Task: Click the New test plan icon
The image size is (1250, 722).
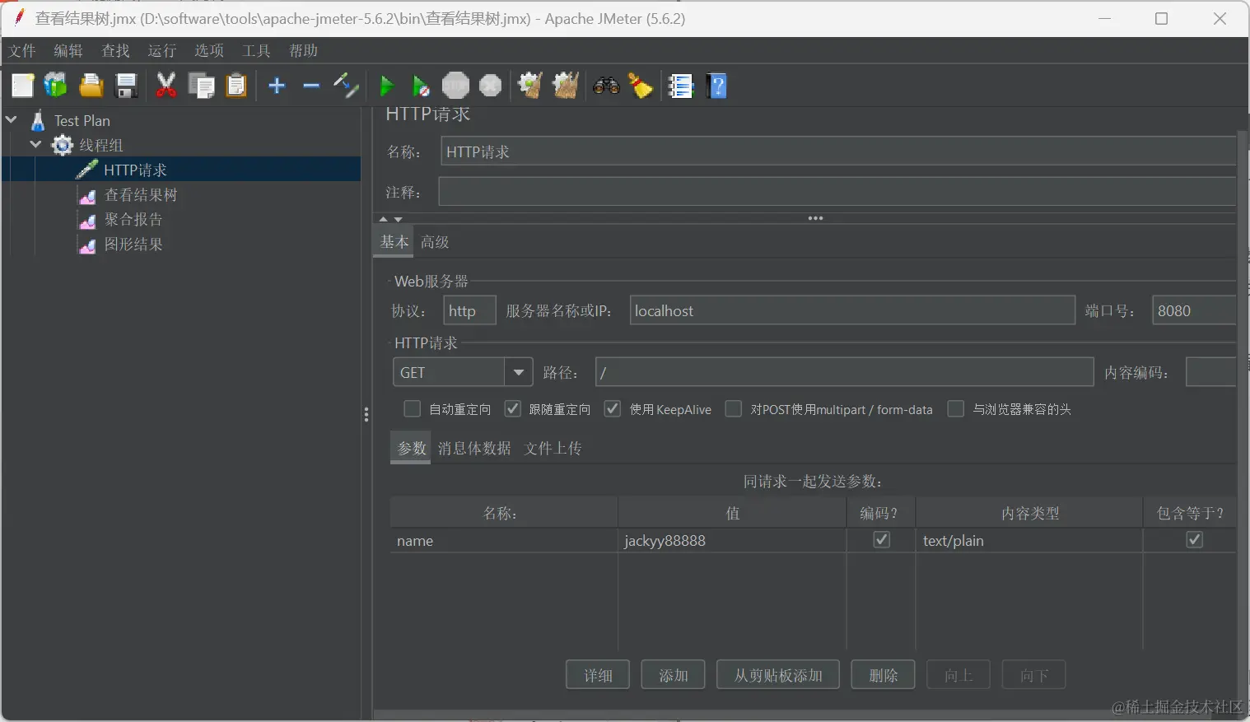Action: (x=22, y=86)
